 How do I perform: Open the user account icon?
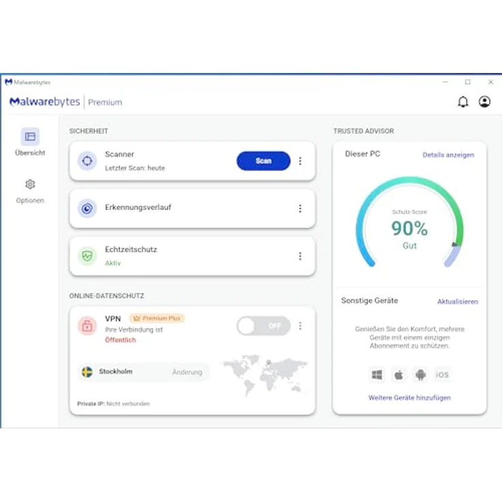click(x=484, y=102)
